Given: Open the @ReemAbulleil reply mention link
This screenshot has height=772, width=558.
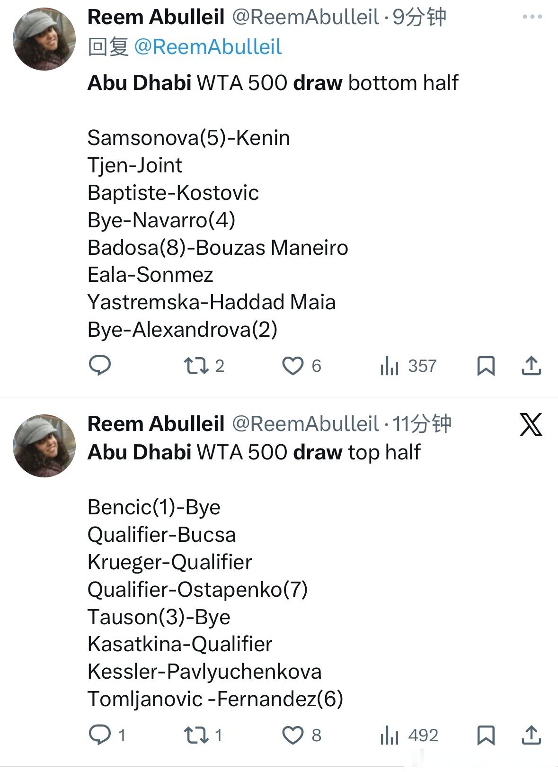Looking at the screenshot, I should tap(208, 47).
